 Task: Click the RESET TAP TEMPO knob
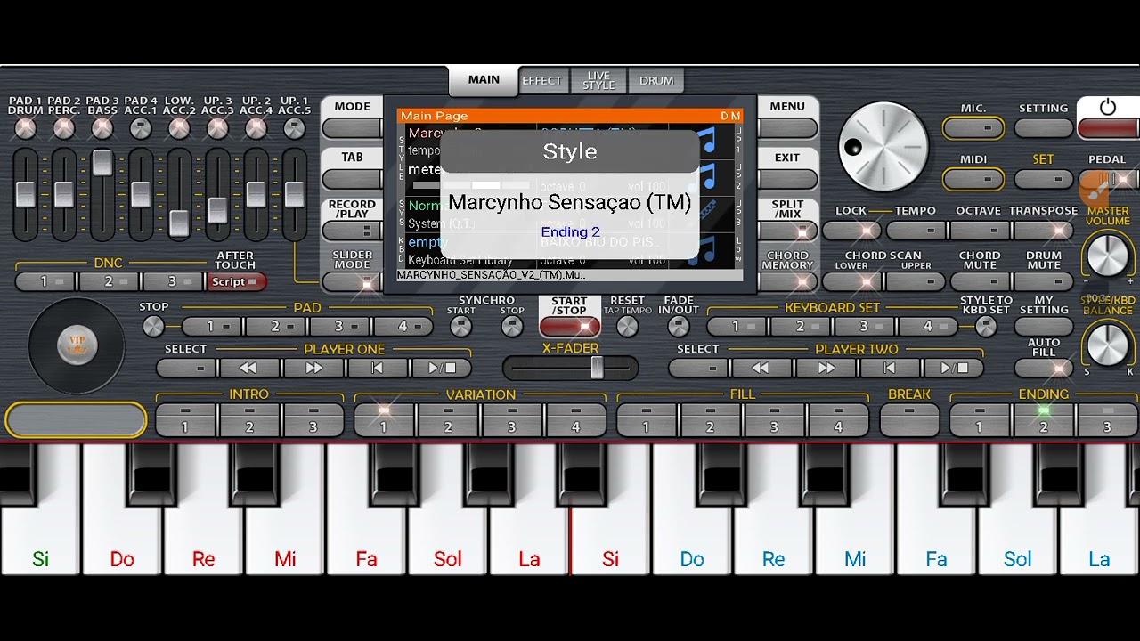click(x=627, y=327)
